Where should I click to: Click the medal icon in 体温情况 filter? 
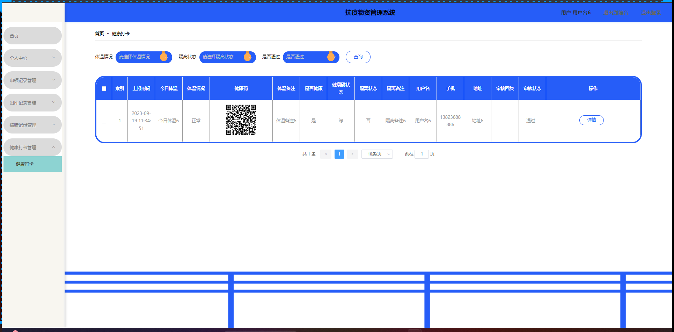pos(163,56)
